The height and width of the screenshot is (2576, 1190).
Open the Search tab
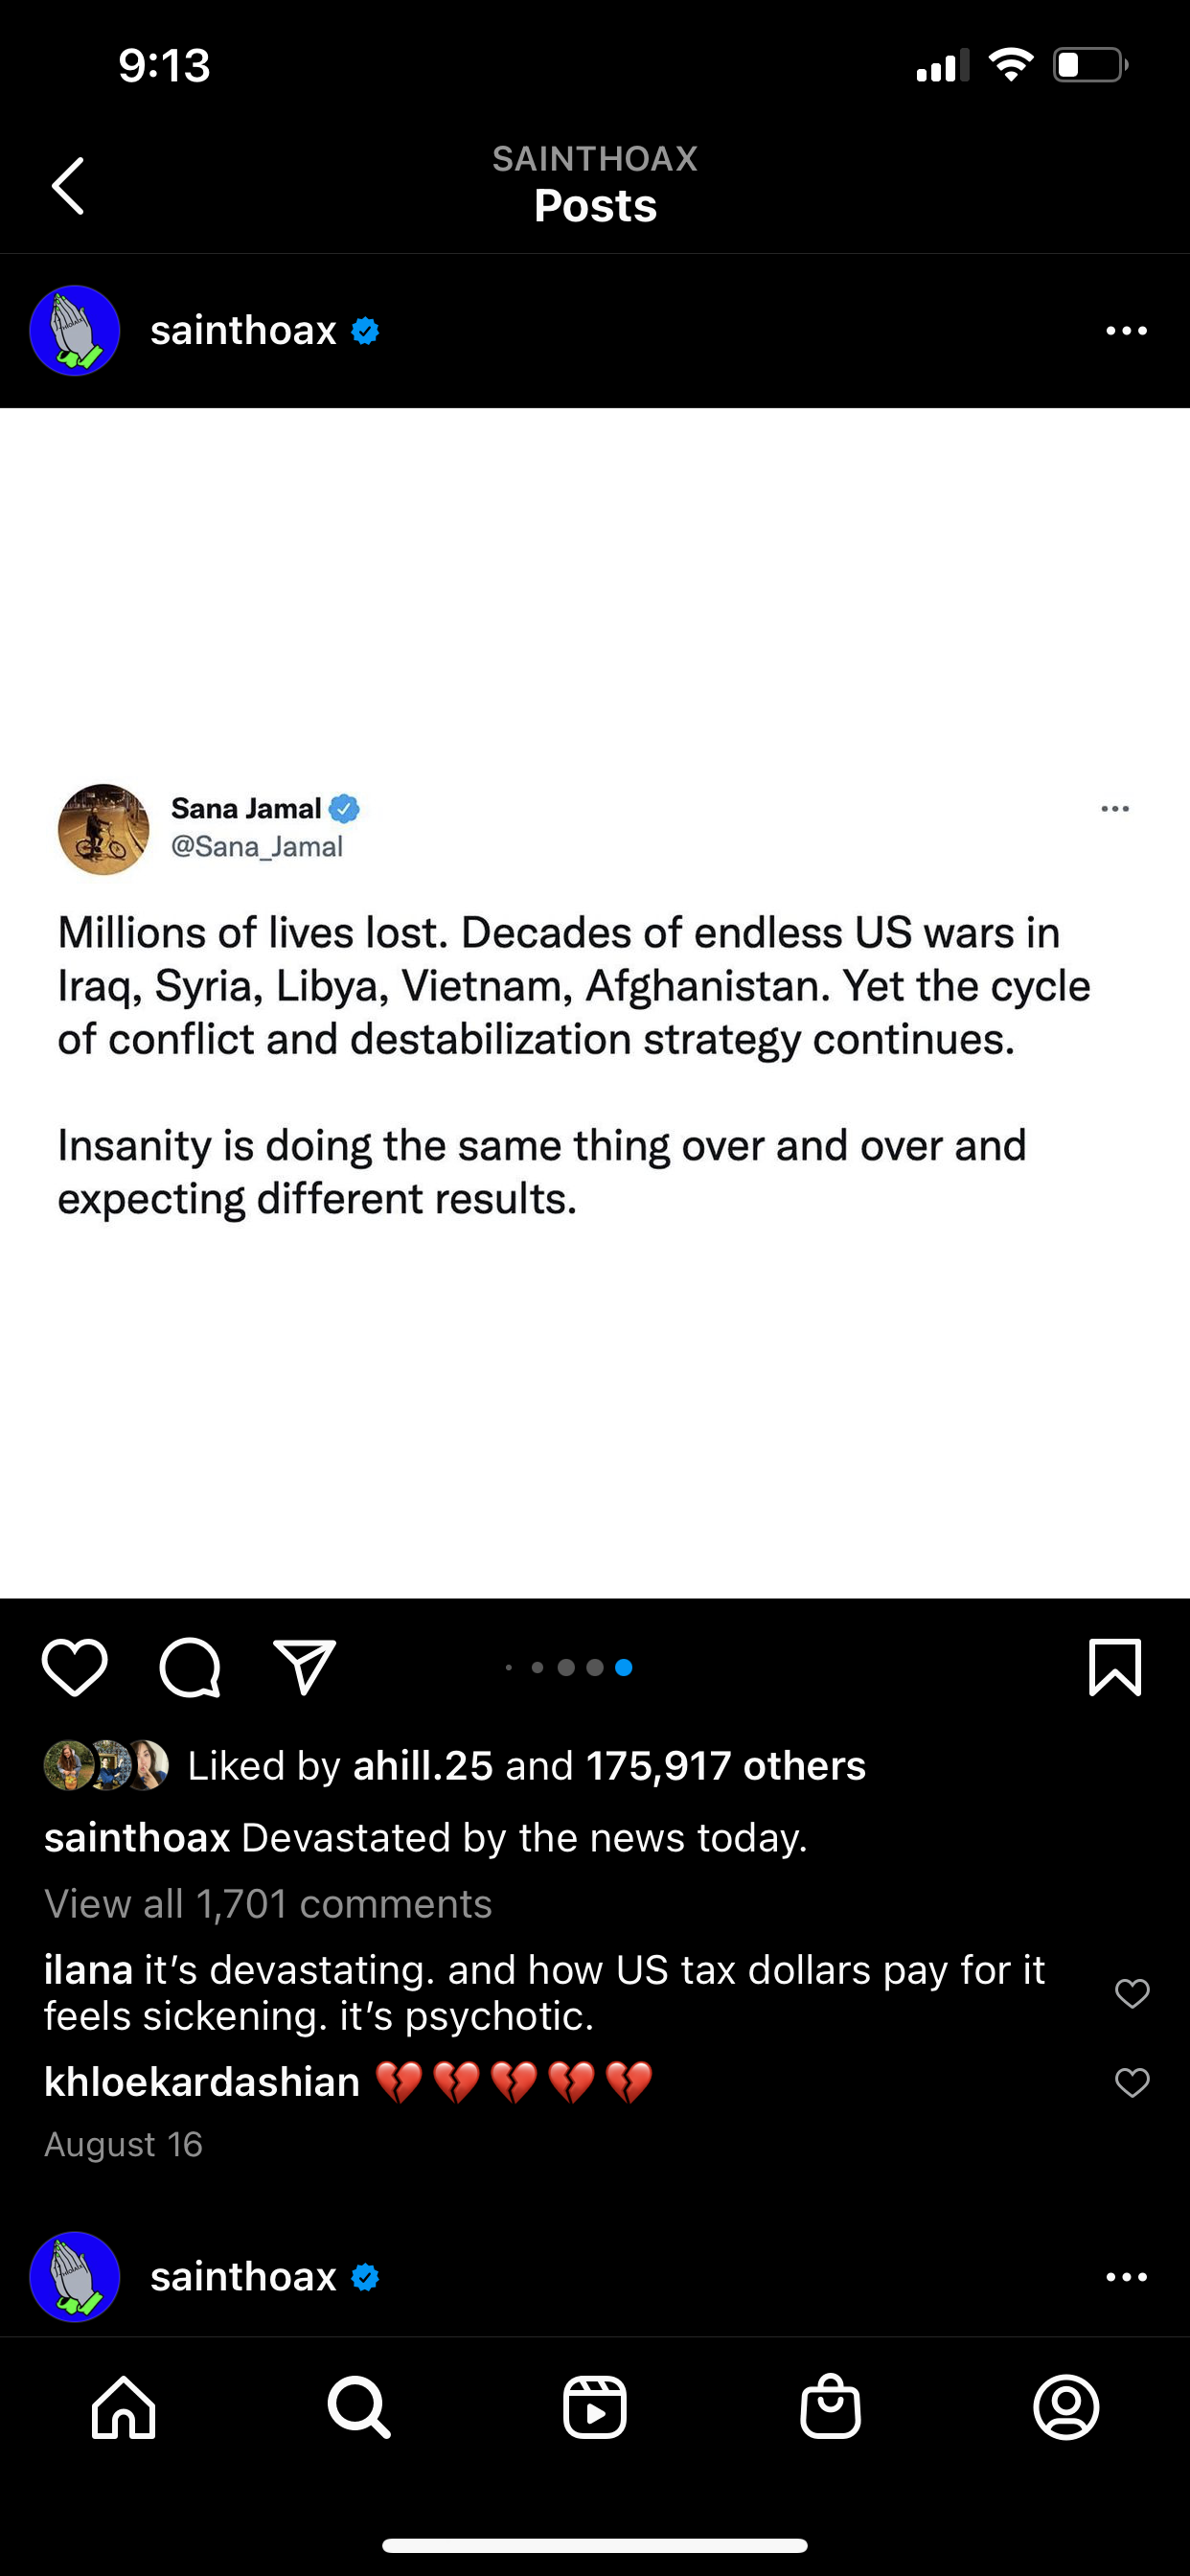[359, 2408]
